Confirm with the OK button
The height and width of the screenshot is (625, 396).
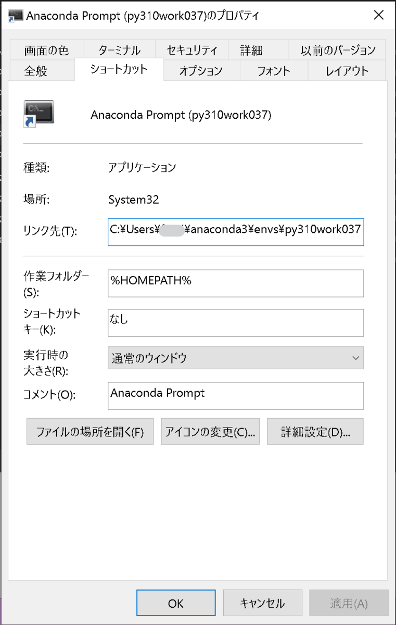(176, 603)
